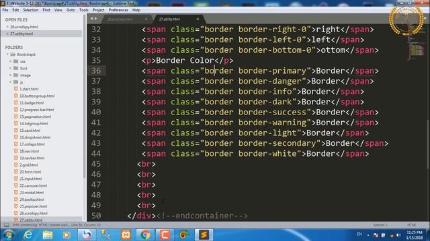Open the Tools menu
The width and height of the screenshot is (430, 241).
coord(84,10)
